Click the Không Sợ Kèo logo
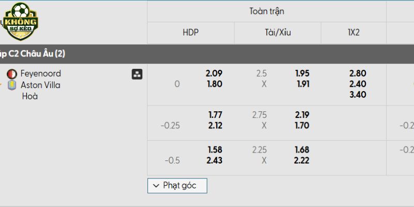Viewport: 414px width, 207px height. pyautogui.click(x=21, y=22)
